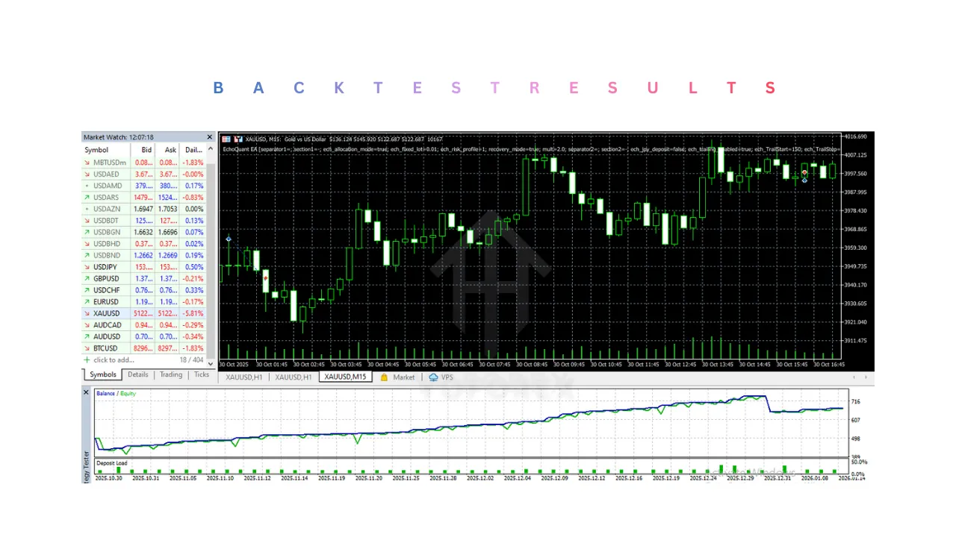Select the USDBND symbol row

point(144,255)
